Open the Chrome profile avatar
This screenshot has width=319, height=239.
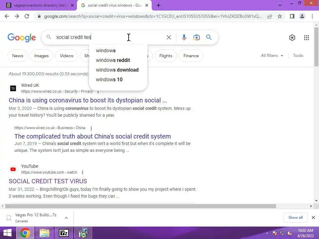coord(302,16)
